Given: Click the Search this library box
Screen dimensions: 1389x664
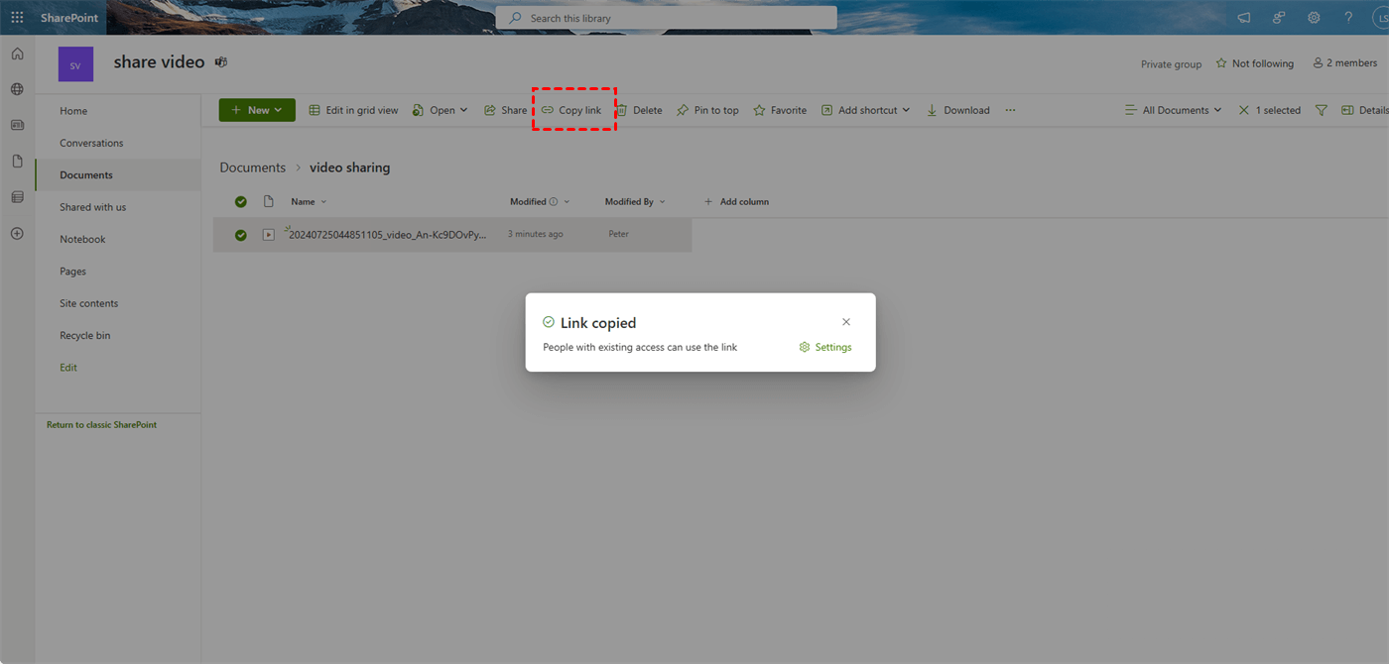Looking at the screenshot, I should pyautogui.click(x=667, y=18).
